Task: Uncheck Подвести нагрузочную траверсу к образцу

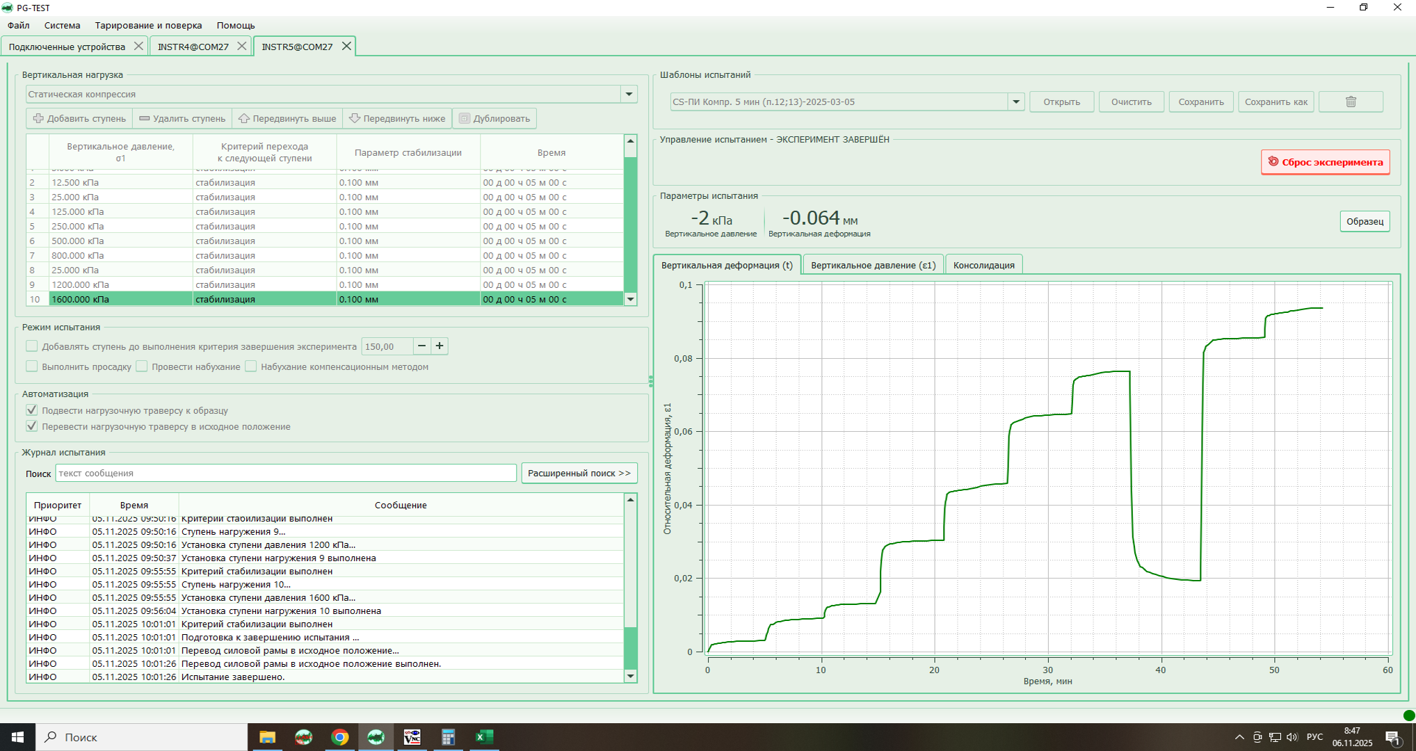Action: 32,410
